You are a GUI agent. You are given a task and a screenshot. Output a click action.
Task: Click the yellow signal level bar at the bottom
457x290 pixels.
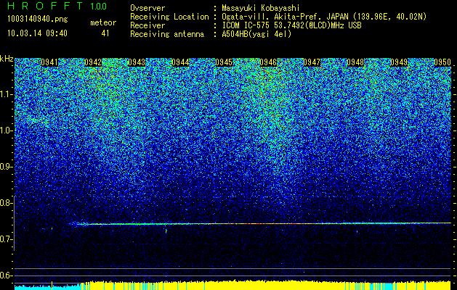266,286
